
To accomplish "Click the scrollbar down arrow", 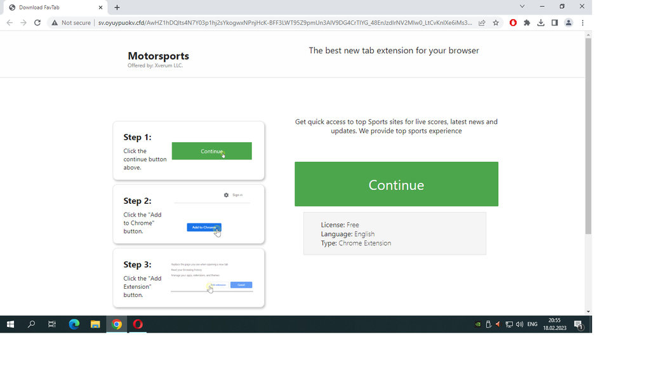I will pyautogui.click(x=588, y=312).
